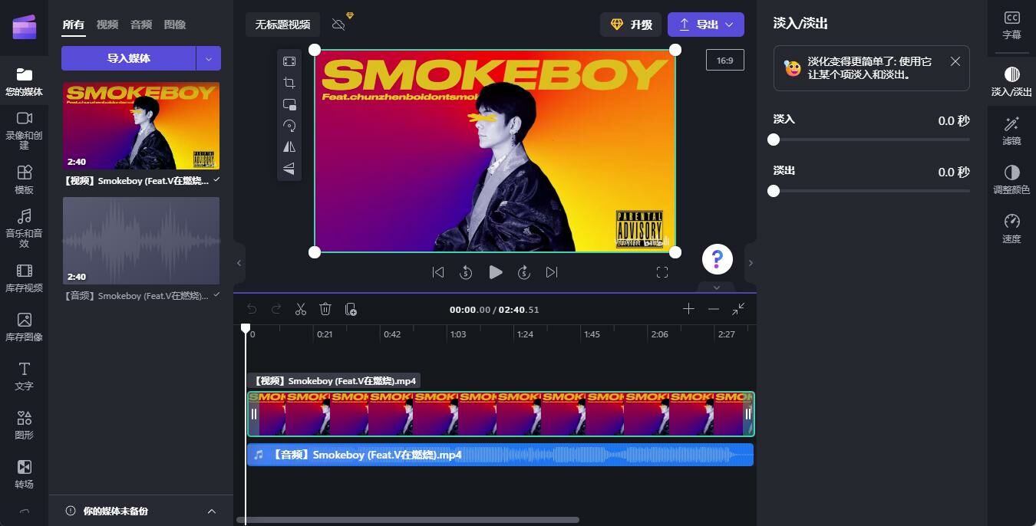The width and height of the screenshot is (1036, 526).
Task: Open the 16:9 aspect ratio selector
Action: click(725, 60)
